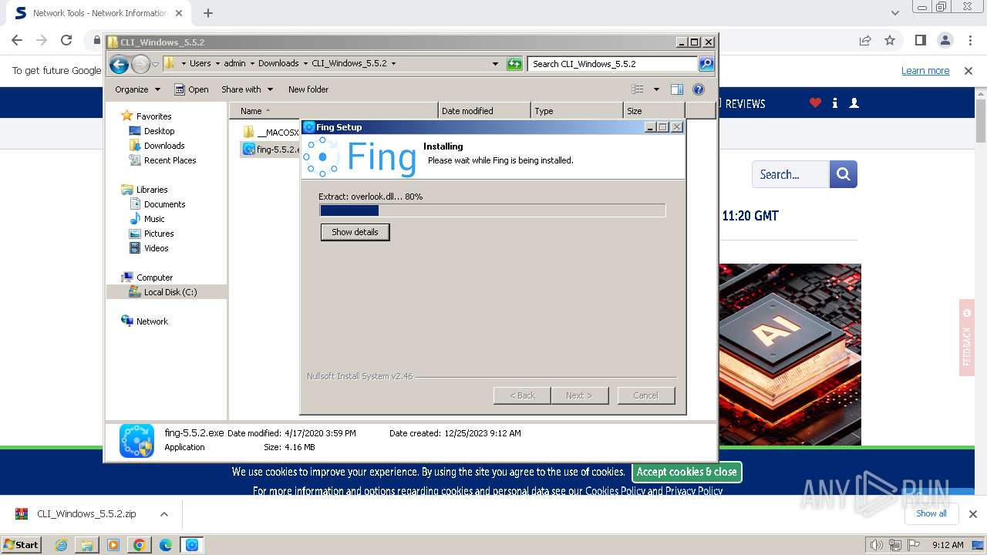This screenshot has width=987, height=555.
Task: Open Microsoft Edge from the taskbar
Action: [x=166, y=545]
